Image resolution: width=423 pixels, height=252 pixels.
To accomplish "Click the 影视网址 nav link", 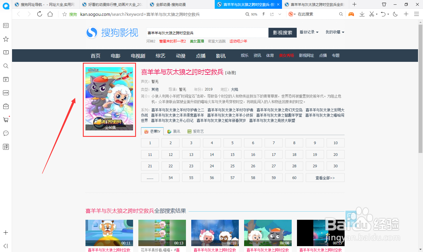I will [306, 55].
